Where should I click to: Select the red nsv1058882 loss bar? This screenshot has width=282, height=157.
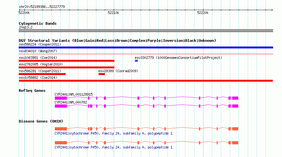click(146, 81)
